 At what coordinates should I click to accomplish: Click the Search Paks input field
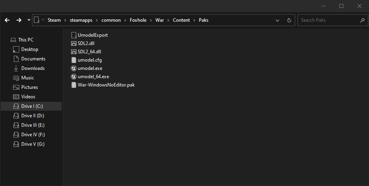coord(329,20)
